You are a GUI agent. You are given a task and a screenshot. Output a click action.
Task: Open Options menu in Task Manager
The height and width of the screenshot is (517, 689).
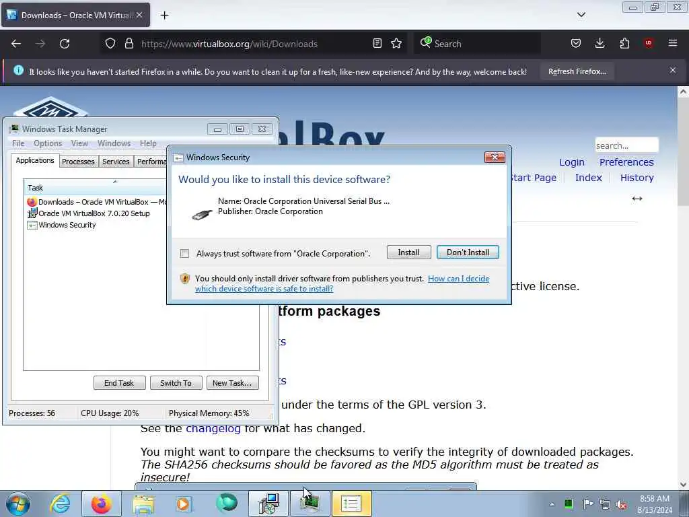coord(48,143)
